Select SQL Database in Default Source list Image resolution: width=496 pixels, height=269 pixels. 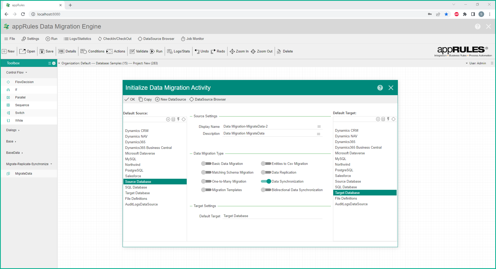(x=136, y=187)
